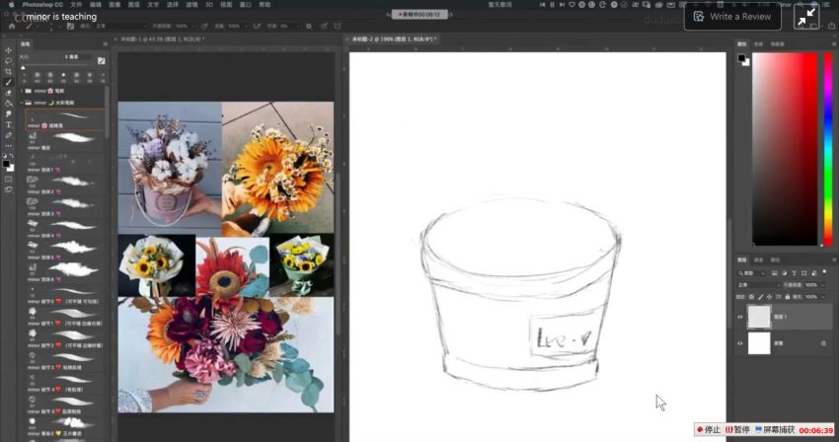This screenshot has width=839, height=442.
Task: Click the screen capture button
Action: point(774,430)
